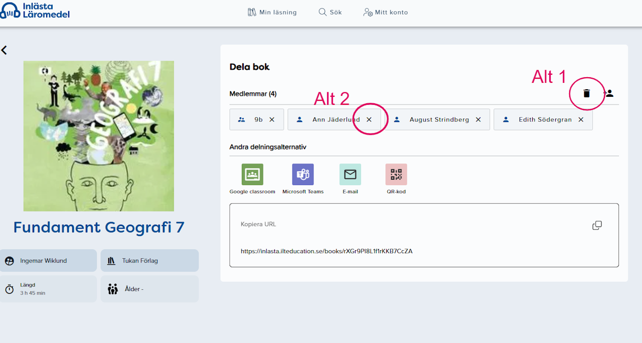This screenshot has width=642, height=343.
Task: Add a member with the person icon
Action: pyautogui.click(x=609, y=93)
